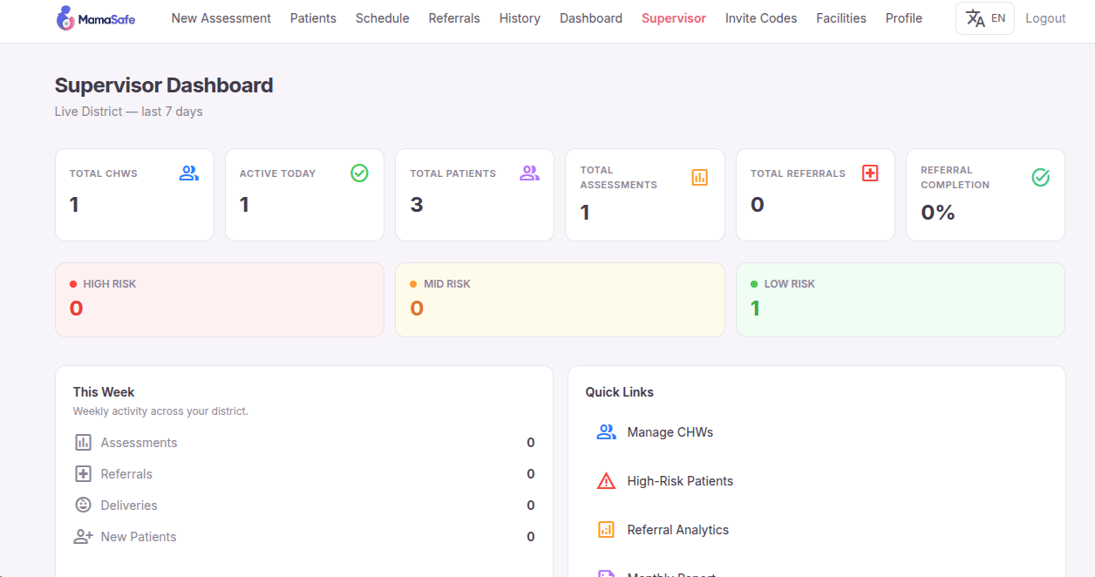1095x577 pixels.
Task: Click the "New Patients" label in This Week
Action: [139, 537]
